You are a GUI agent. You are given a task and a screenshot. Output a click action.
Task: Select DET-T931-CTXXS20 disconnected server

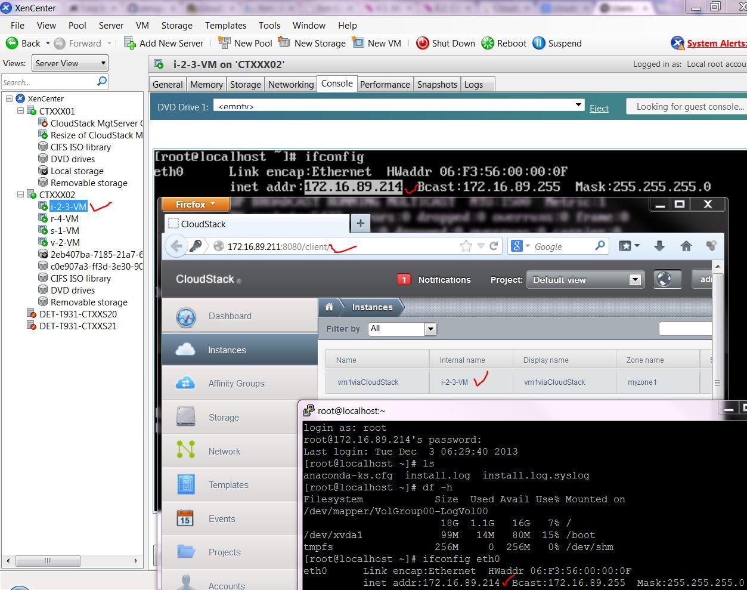point(78,314)
